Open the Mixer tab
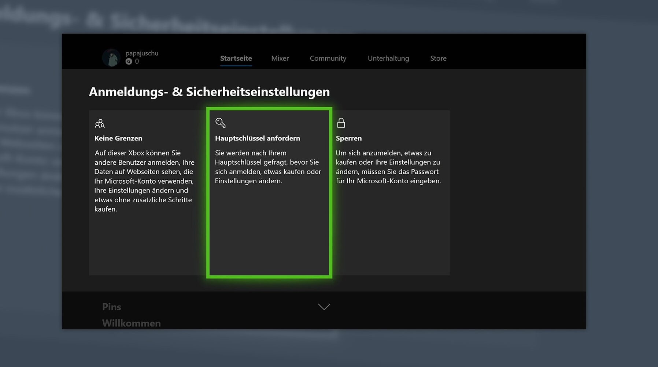The image size is (658, 367). point(280,58)
